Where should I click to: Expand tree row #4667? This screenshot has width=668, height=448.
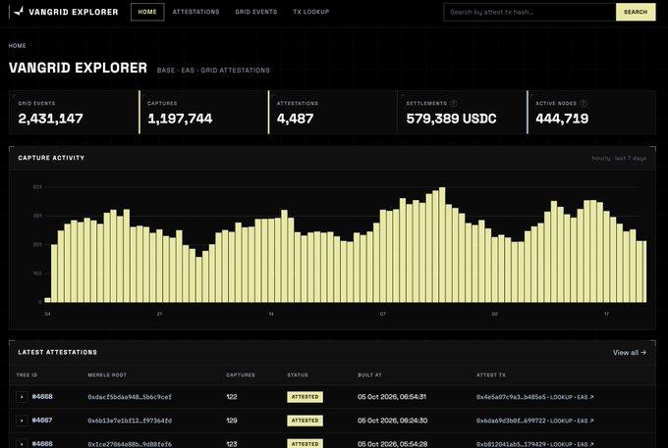point(22,421)
